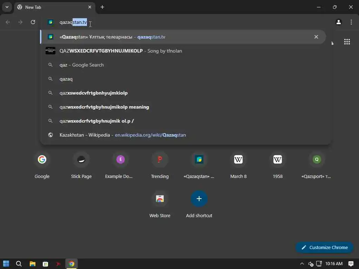Select the qazxswedcvfrtgbnhyujmkiolp suggestion
The image size is (359, 269).
183,93
